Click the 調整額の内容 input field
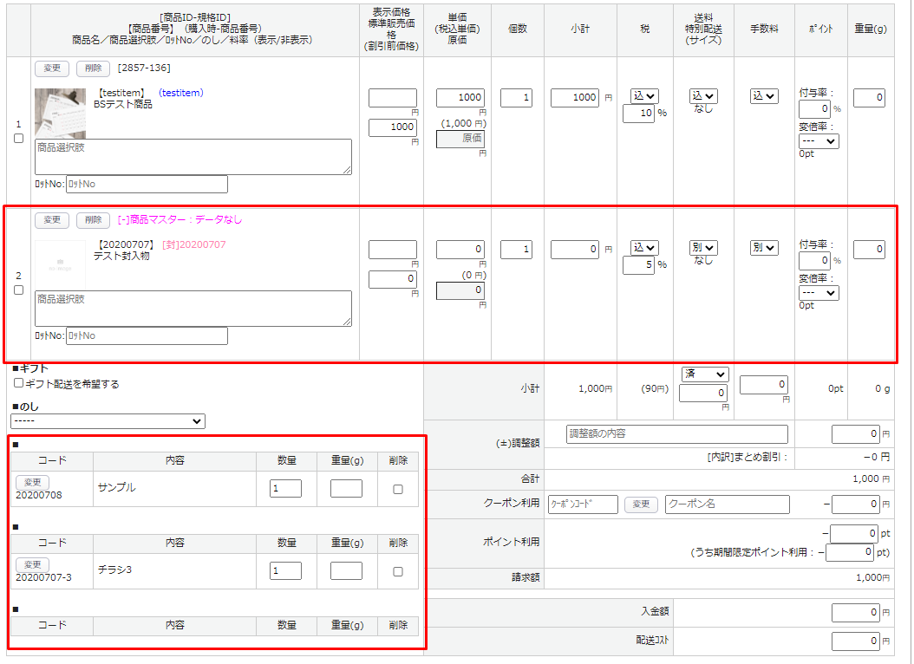 click(x=676, y=434)
